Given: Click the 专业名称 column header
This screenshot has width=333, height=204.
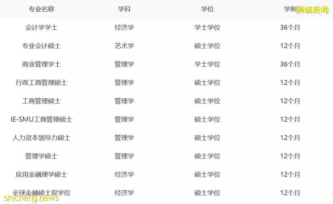Looking at the screenshot, I should [41, 9].
